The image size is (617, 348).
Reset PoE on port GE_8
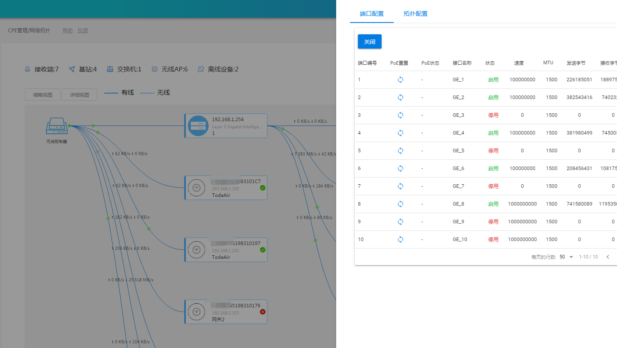[400, 204]
